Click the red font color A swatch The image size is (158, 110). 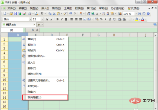[143, 19]
